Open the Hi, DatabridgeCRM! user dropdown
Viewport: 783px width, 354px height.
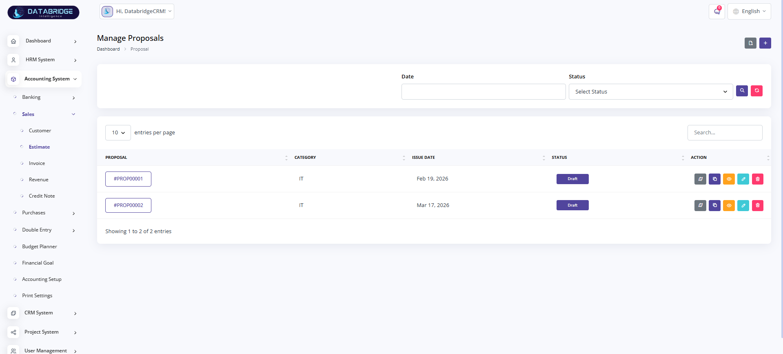tap(137, 11)
